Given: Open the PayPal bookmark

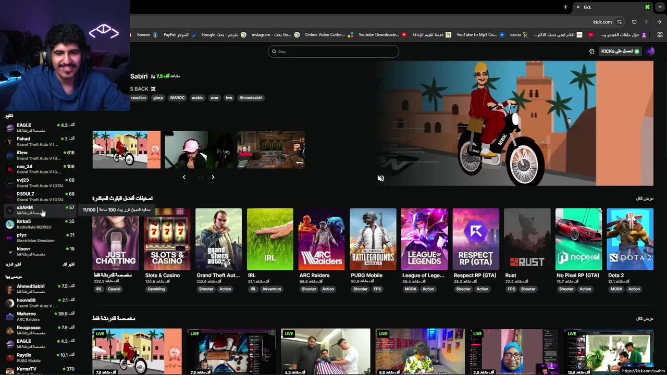Looking at the screenshot, I should click(179, 35).
